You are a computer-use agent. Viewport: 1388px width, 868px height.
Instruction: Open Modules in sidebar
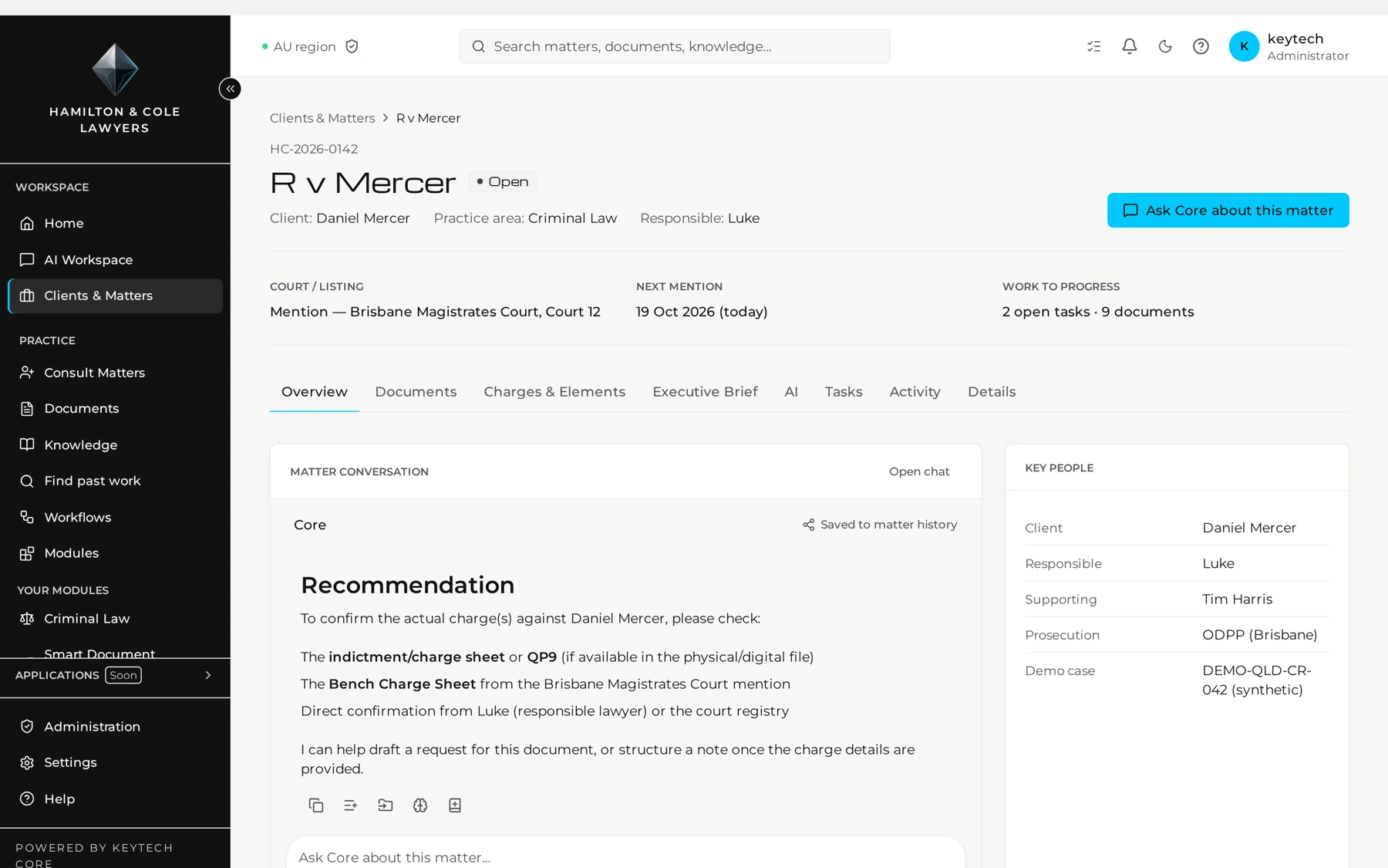(115, 553)
